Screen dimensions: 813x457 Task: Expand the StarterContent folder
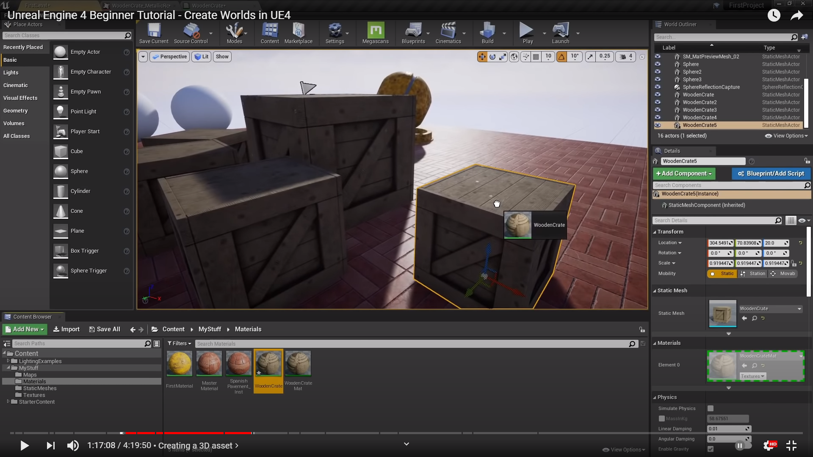8,402
